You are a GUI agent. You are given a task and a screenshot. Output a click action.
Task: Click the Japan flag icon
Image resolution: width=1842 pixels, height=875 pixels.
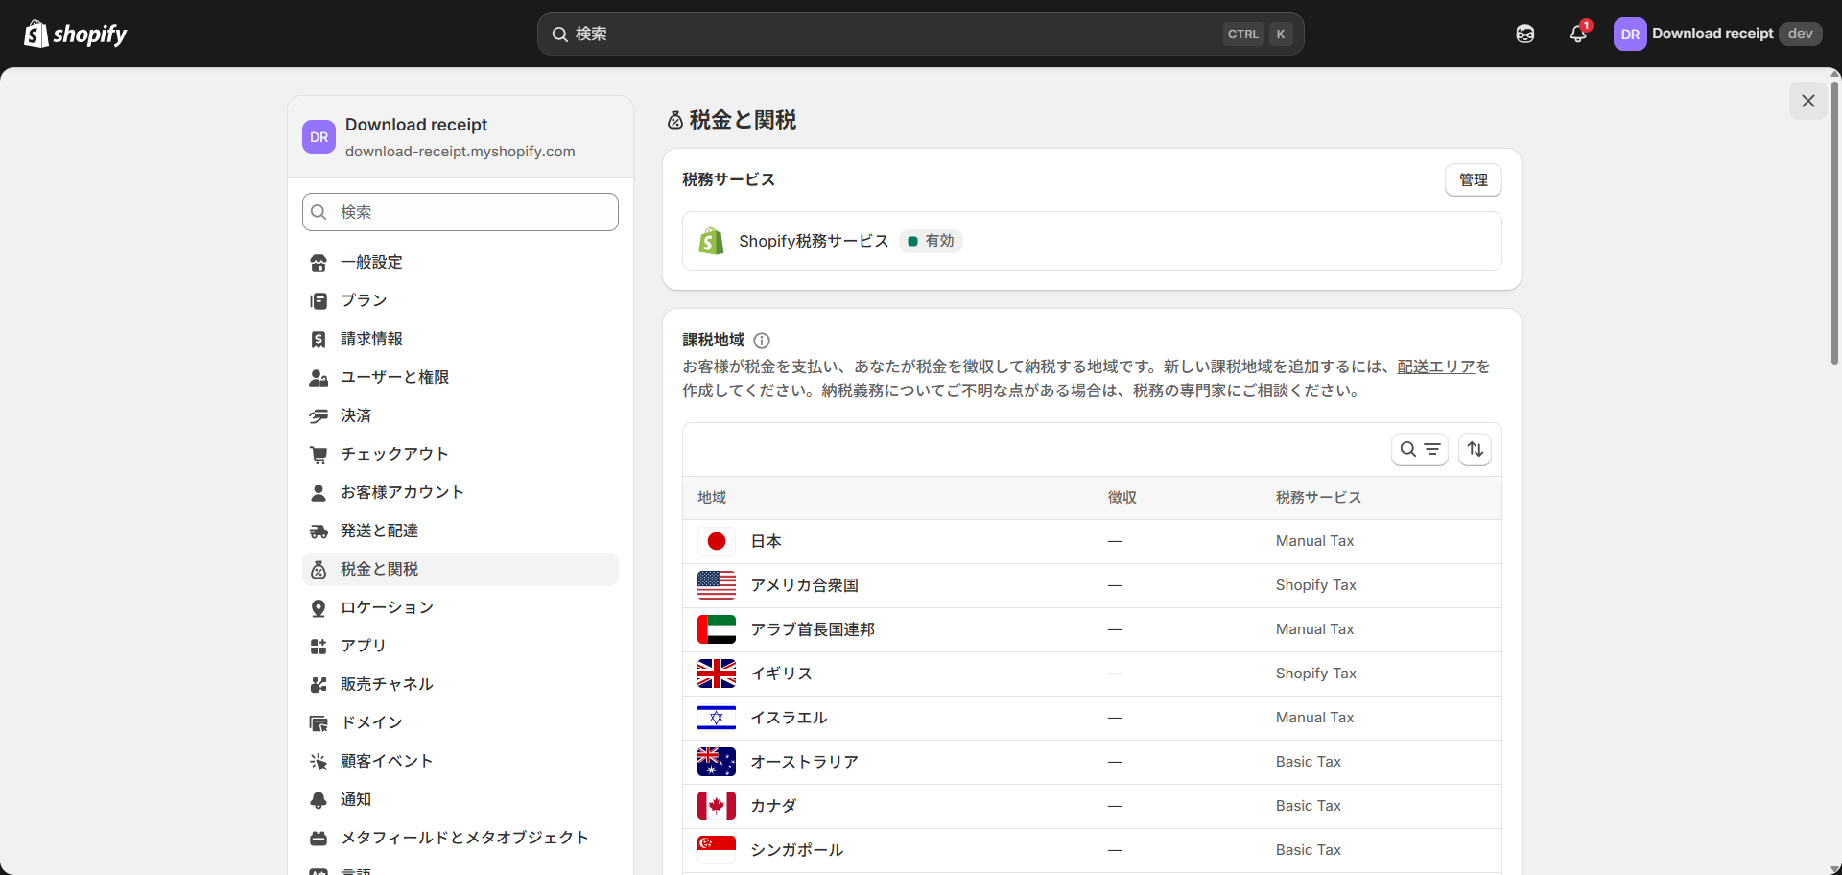[x=717, y=541]
